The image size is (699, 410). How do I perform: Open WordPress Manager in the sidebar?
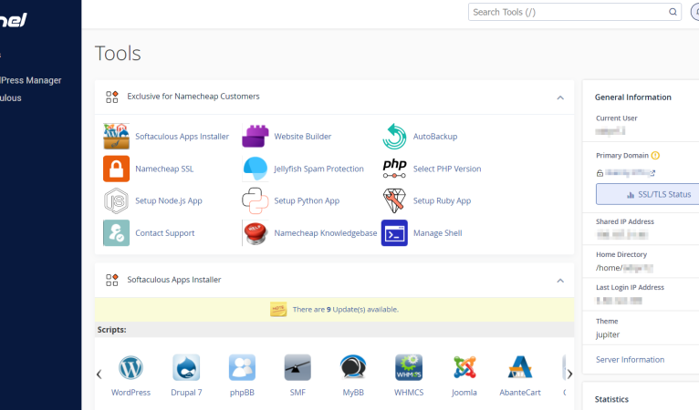pyautogui.click(x=31, y=80)
